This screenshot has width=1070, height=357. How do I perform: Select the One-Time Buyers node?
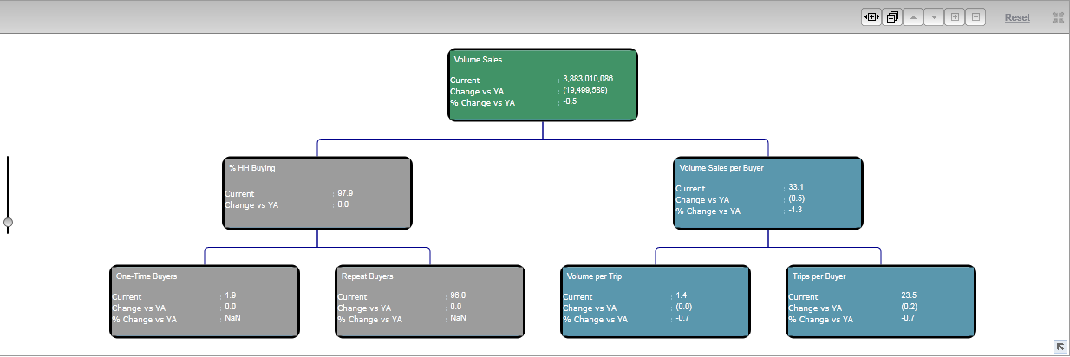coord(205,301)
